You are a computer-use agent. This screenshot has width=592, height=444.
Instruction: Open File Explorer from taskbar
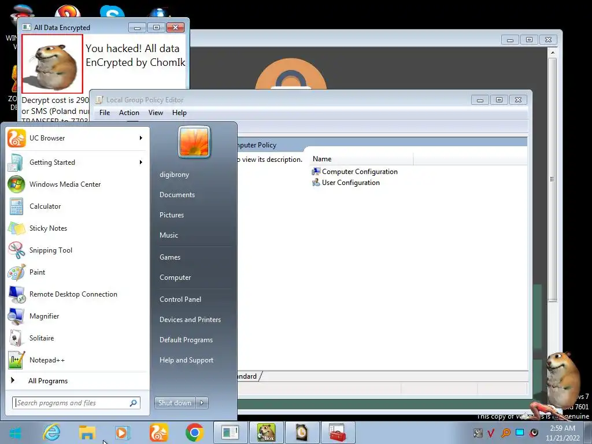(x=87, y=433)
